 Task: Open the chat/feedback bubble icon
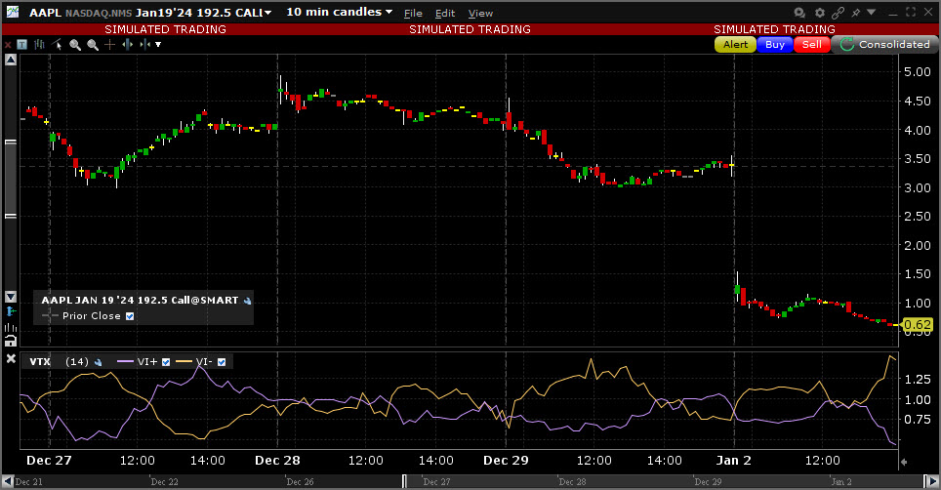tap(799, 13)
